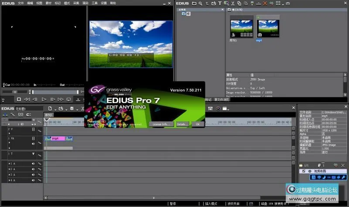Open the audio mixer icon on timeline toolbar

[x=211, y=109]
